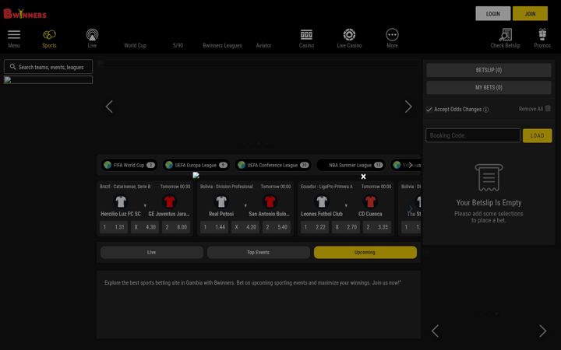Click the search magnifier icon
Image resolution: width=561 pixels, height=350 pixels.
(13, 67)
